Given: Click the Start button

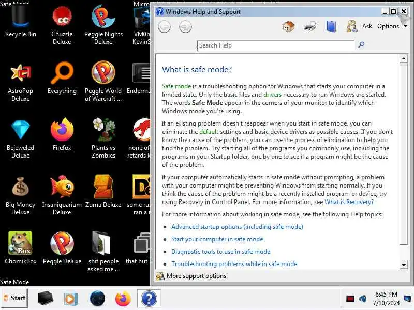Looking at the screenshot, I should [14, 298].
